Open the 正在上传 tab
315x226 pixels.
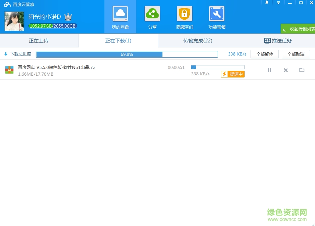point(39,40)
